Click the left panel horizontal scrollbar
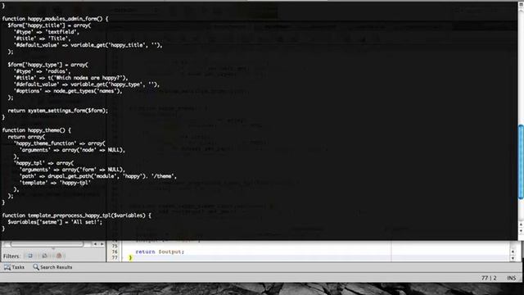Viewport: 524px width, 295px height. [x=47, y=244]
